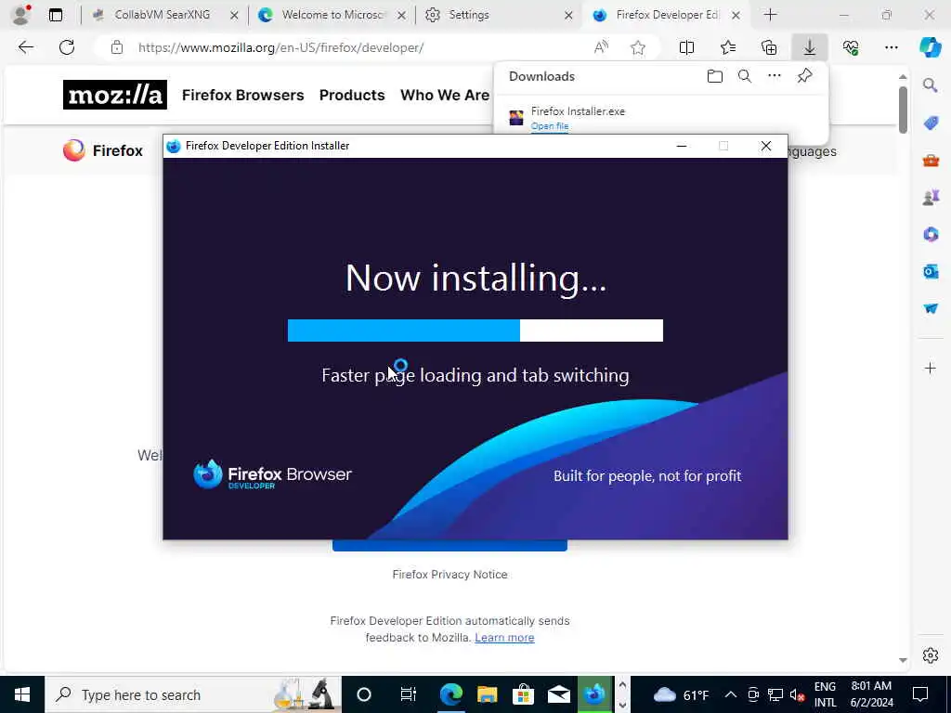Open more options in Downloads panel

coord(775,76)
